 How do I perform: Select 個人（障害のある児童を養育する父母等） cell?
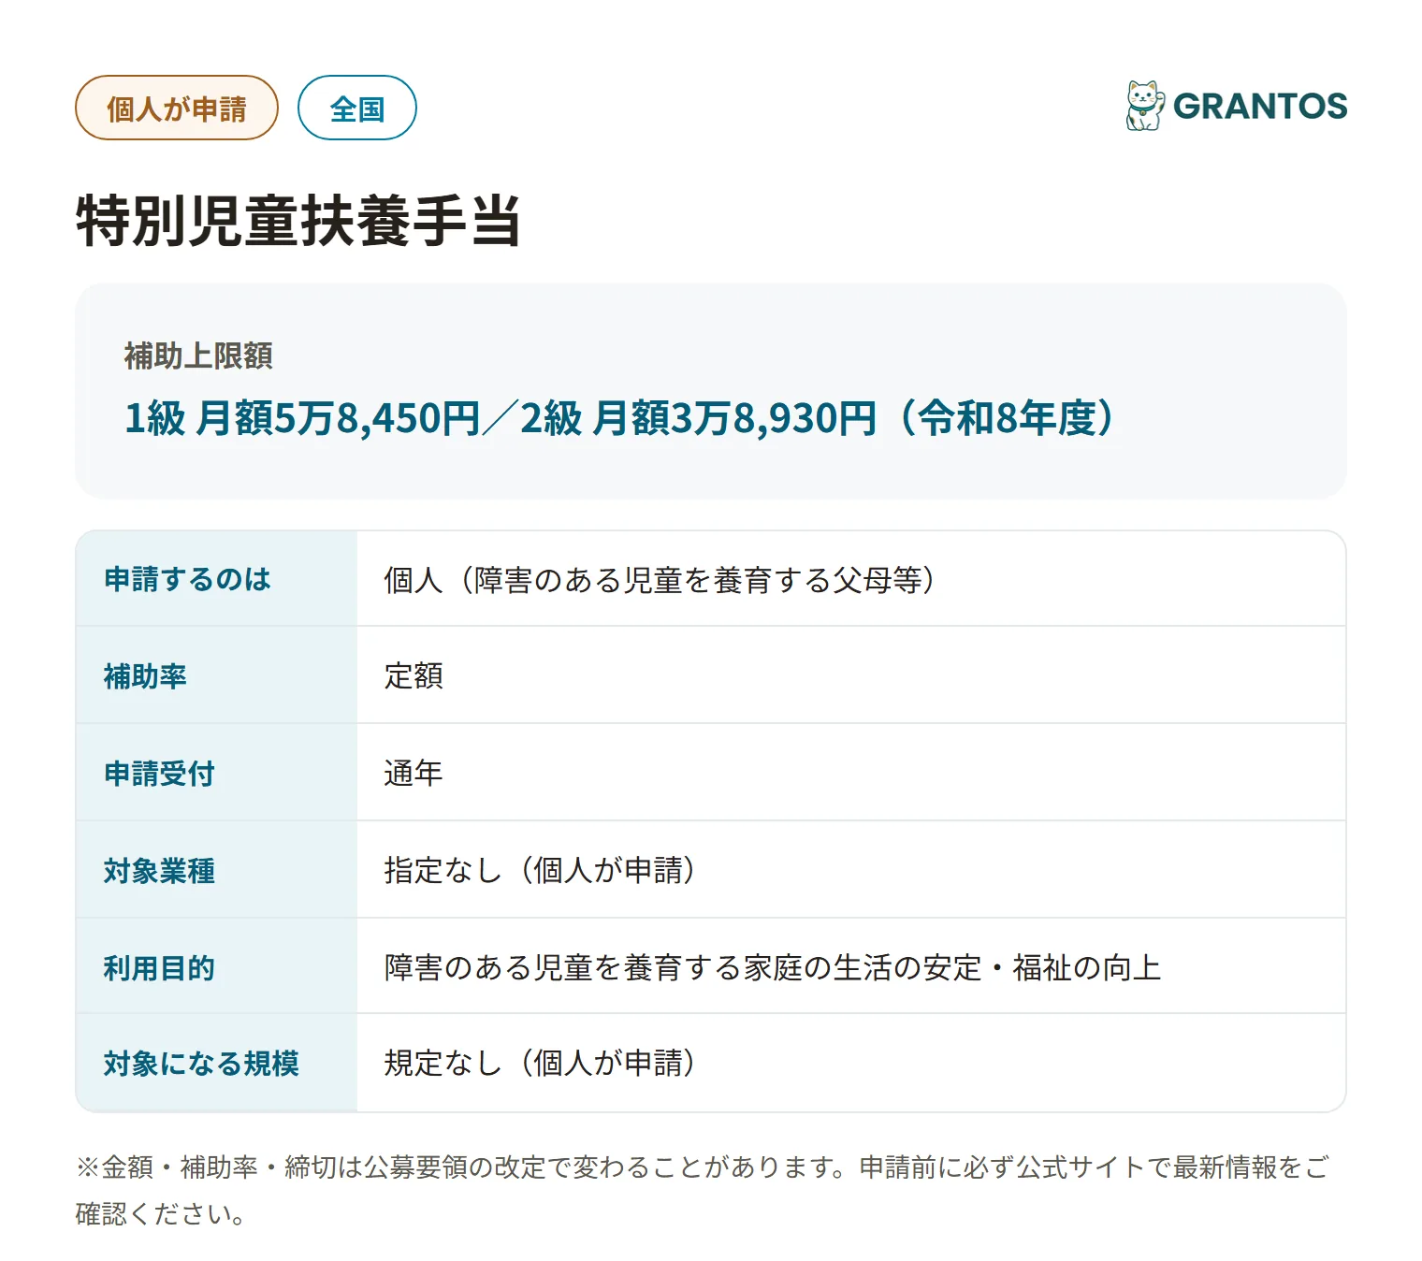[x=850, y=579]
